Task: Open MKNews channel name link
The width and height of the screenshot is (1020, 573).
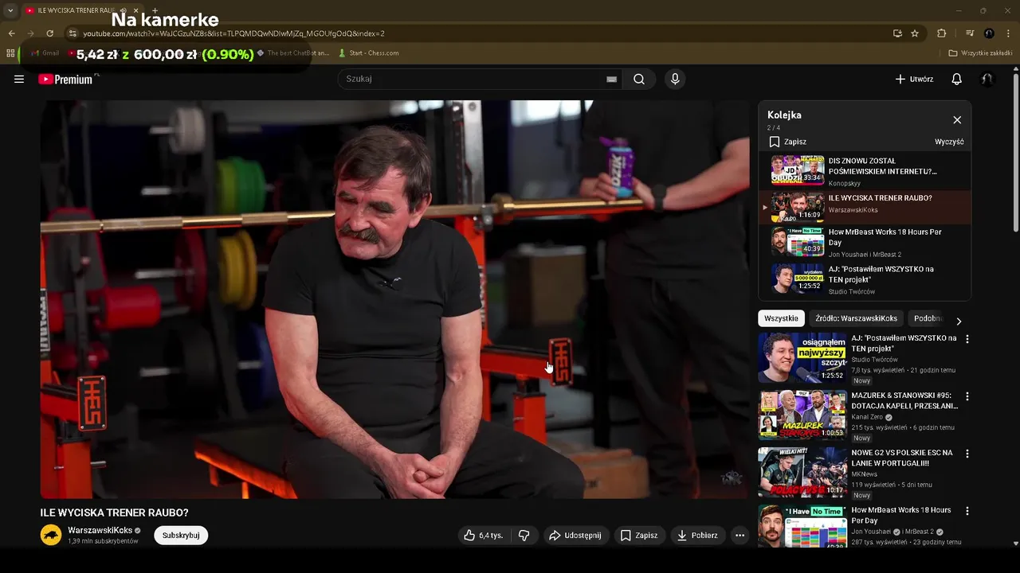Action: tap(865, 474)
